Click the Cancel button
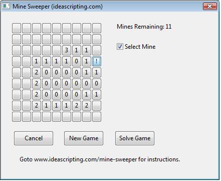Image resolution: width=221 pixels, height=181 pixels. point(34,138)
